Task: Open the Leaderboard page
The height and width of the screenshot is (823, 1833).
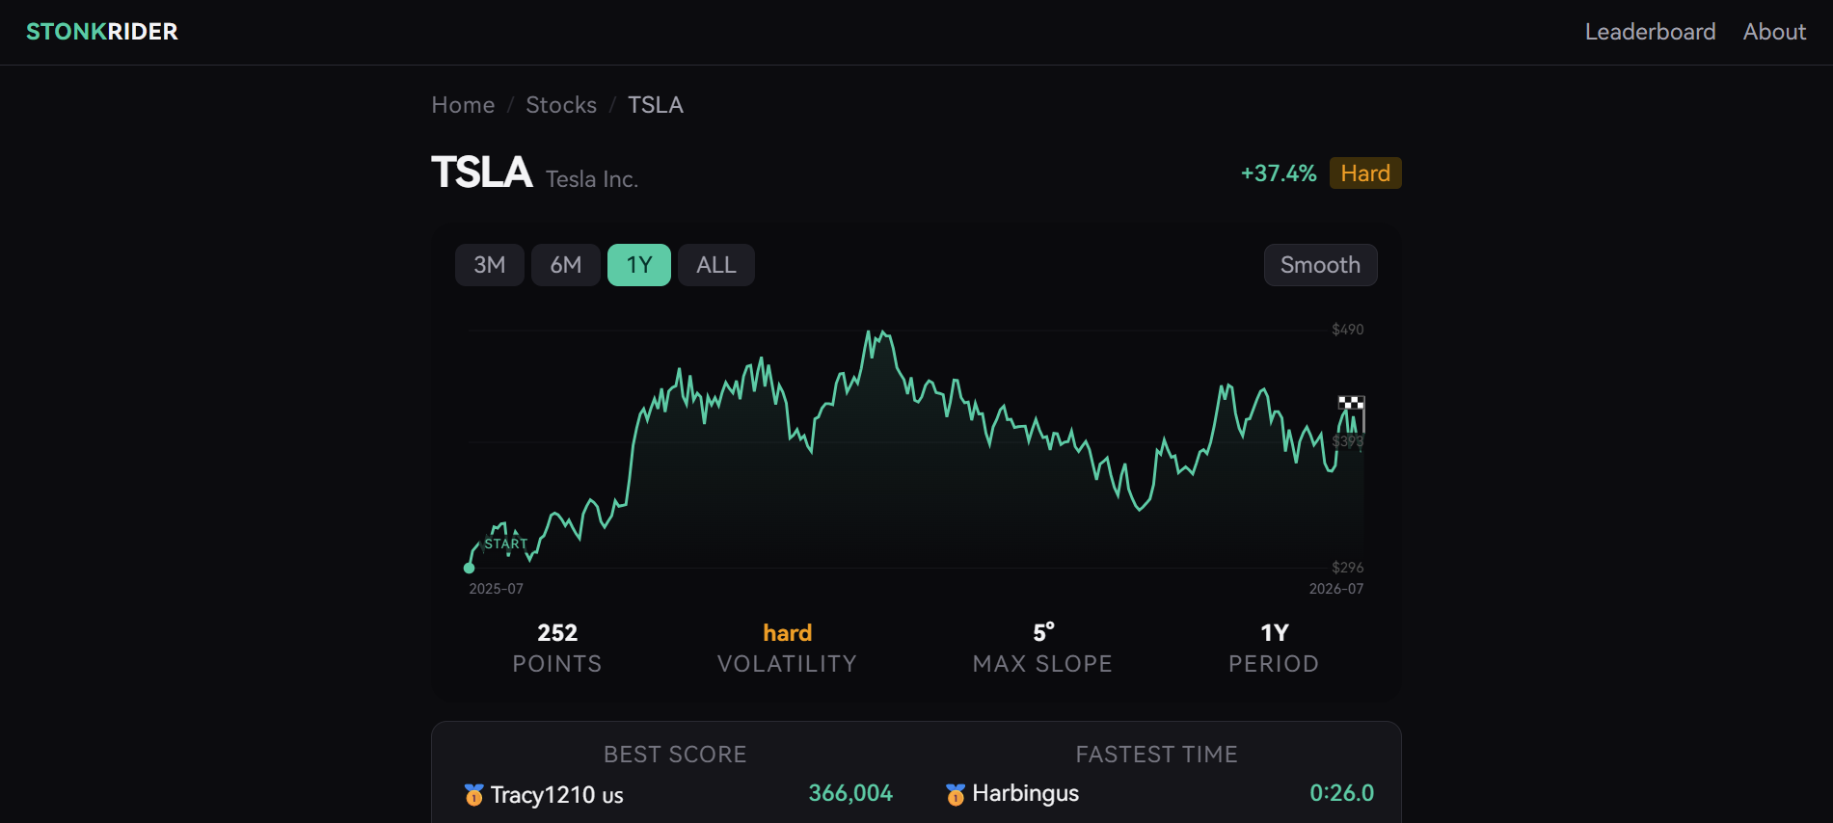Action: (1650, 32)
